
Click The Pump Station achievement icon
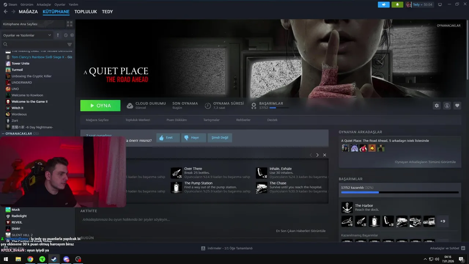(176, 187)
